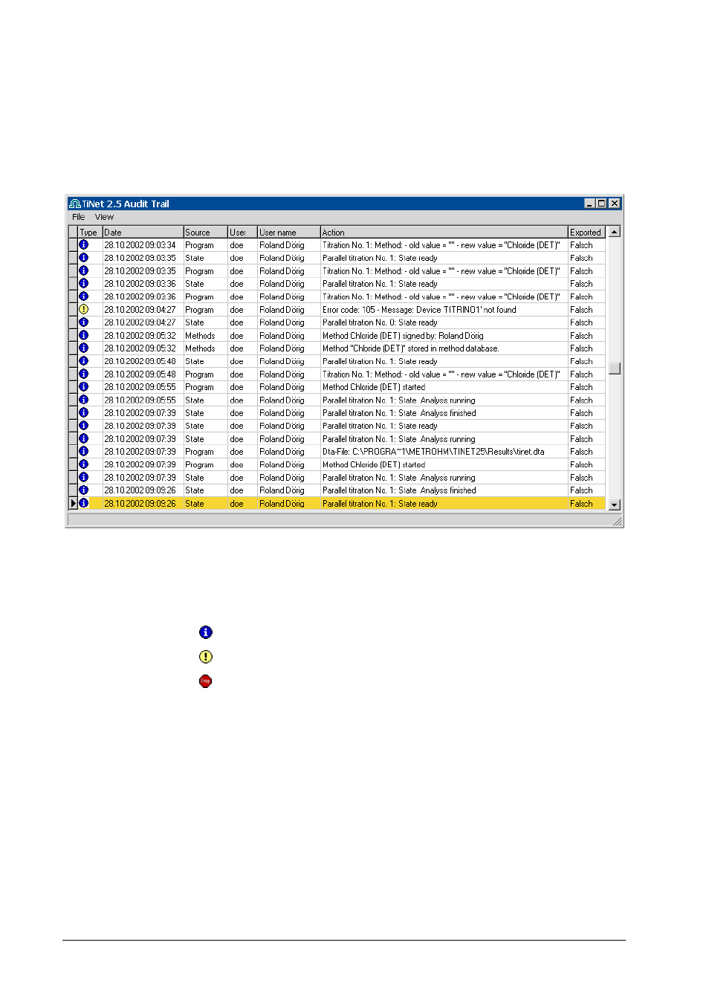Click the TiNet application icon in title bar
Image resolution: width=709 pixels, height=1003 pixels.
[x=74, y=204]
